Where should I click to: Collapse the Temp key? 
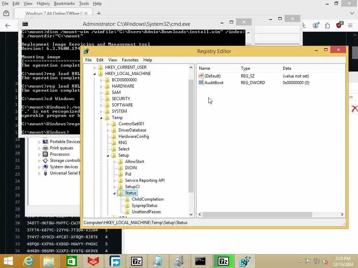point(101,118)
